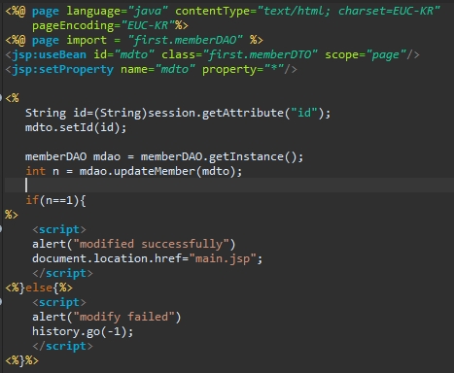Click the pageEncoding="EUC-KR" attribute

(104, 25)
